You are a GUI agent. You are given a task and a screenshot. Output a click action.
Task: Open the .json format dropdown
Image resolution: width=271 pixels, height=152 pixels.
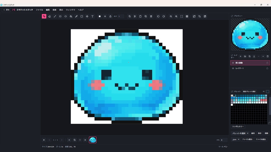(x=235, y=139)
